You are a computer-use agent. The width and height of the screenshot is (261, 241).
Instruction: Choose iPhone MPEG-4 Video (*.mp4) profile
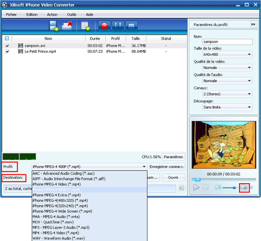coord(90,184)
